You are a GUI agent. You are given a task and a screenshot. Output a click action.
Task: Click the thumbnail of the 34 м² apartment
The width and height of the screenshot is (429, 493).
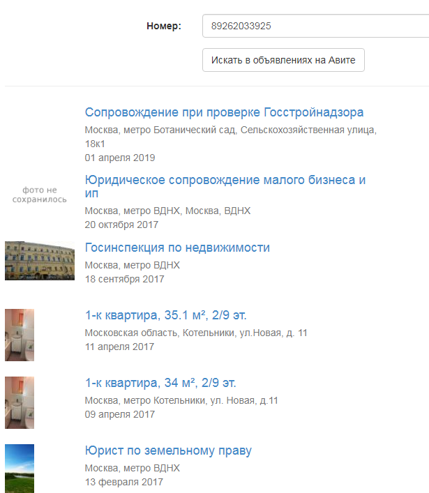[20, 402]
